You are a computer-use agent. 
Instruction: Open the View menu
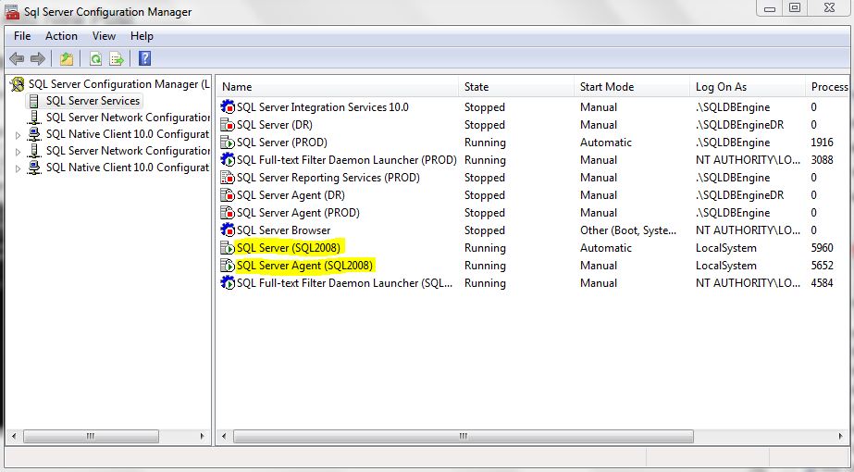pyautogui.click(x=104, y=36)
